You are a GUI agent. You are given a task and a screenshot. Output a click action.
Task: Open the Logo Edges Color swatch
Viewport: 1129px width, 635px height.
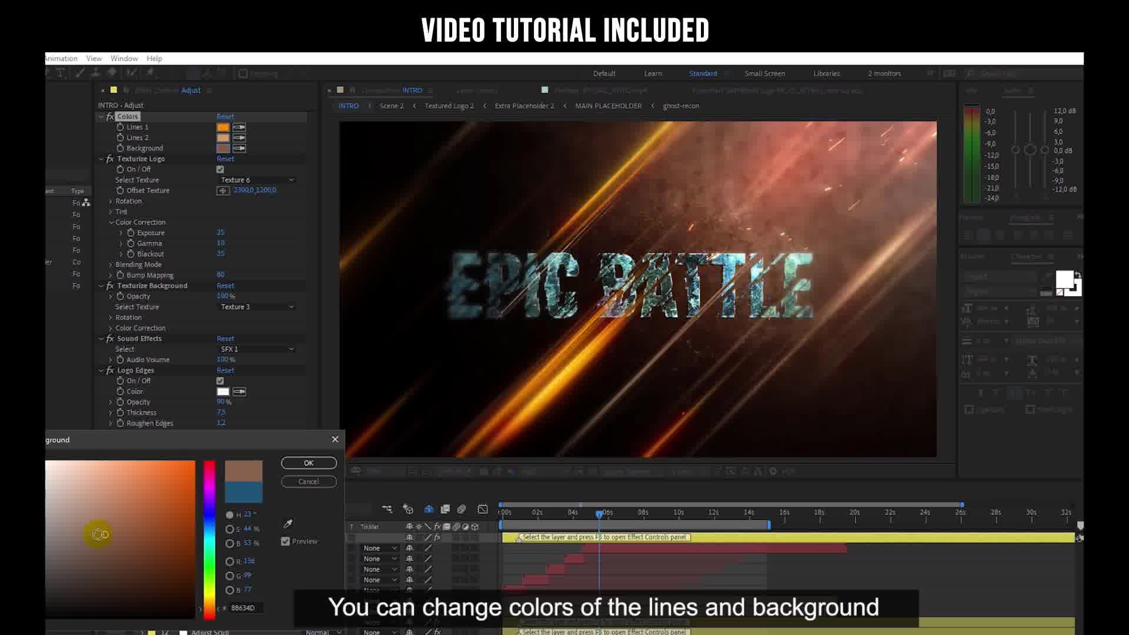pyautogui.click(x=223, y=392)
